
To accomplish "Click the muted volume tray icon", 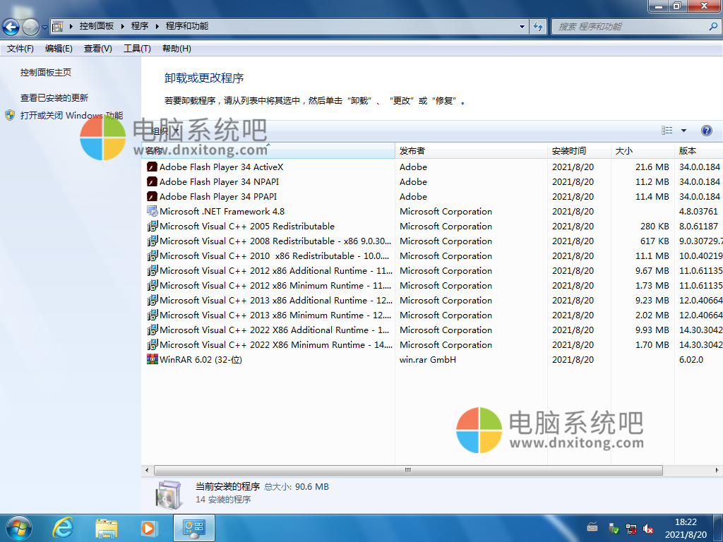I will click(648, 528).
